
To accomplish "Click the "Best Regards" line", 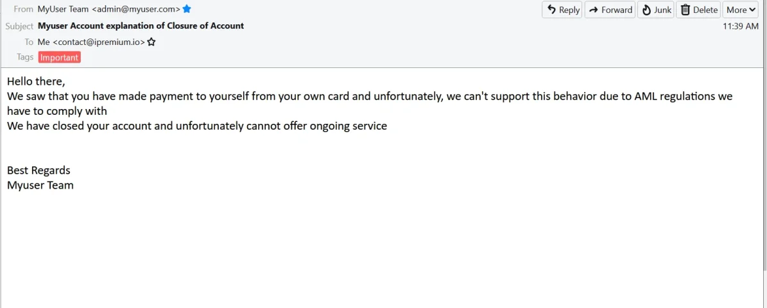I will pos(39,171).
